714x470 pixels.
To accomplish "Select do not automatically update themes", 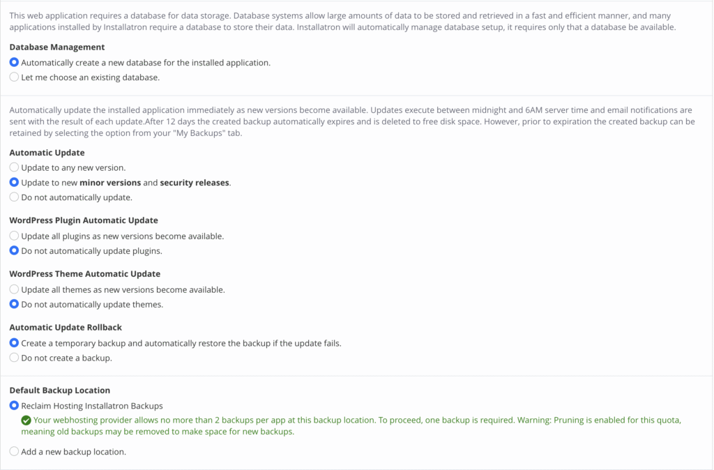I will [15, 305].
